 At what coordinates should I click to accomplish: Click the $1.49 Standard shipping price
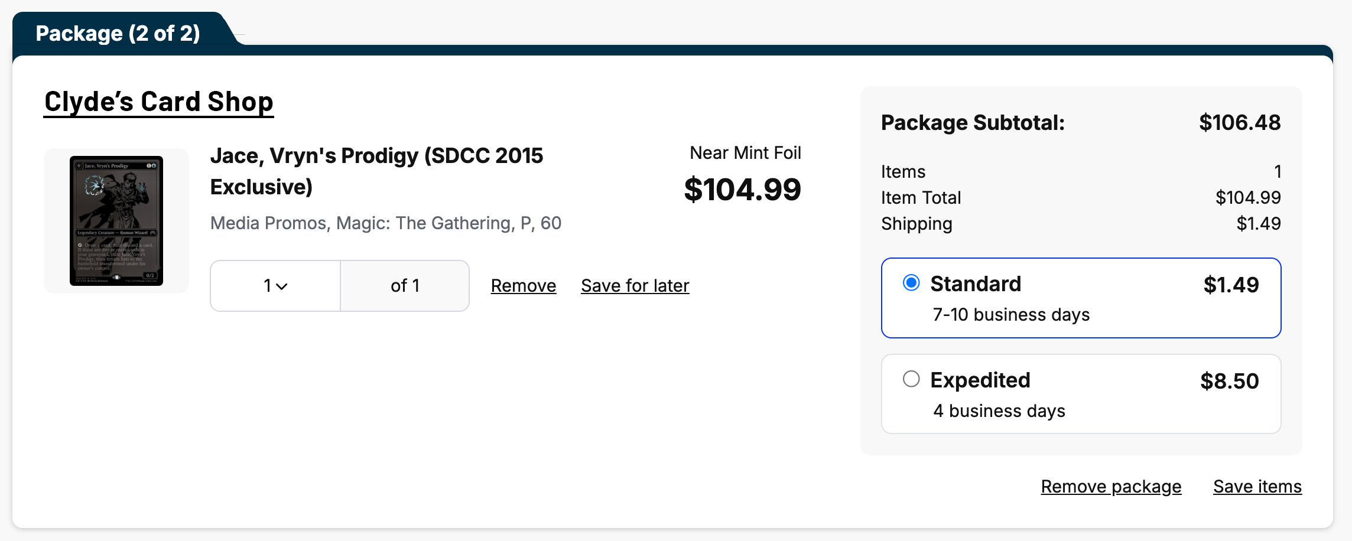(x=1231, y=285)
